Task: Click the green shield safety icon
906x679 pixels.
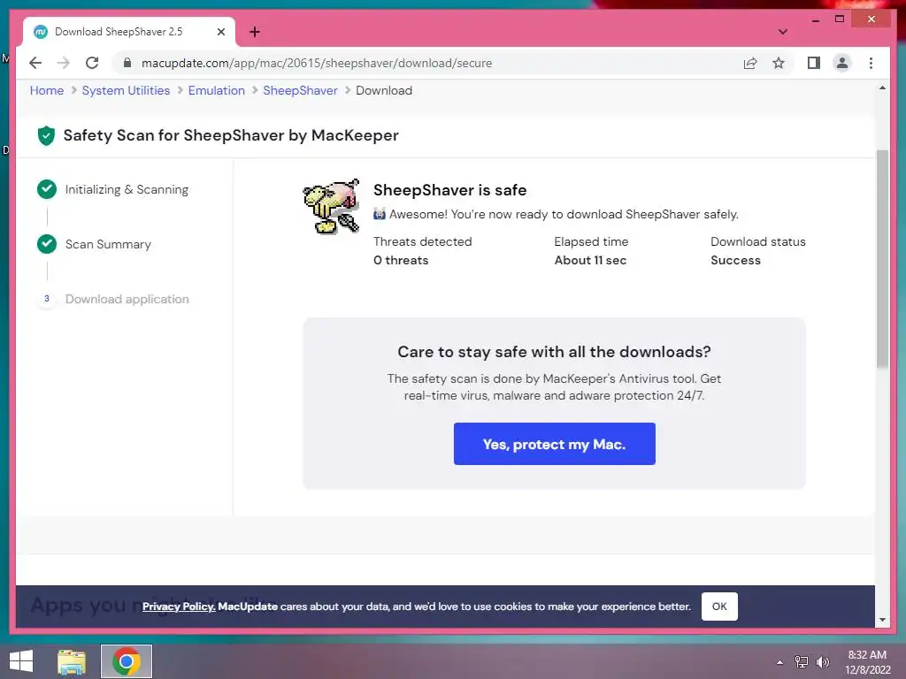Action: tap(46, 135)
